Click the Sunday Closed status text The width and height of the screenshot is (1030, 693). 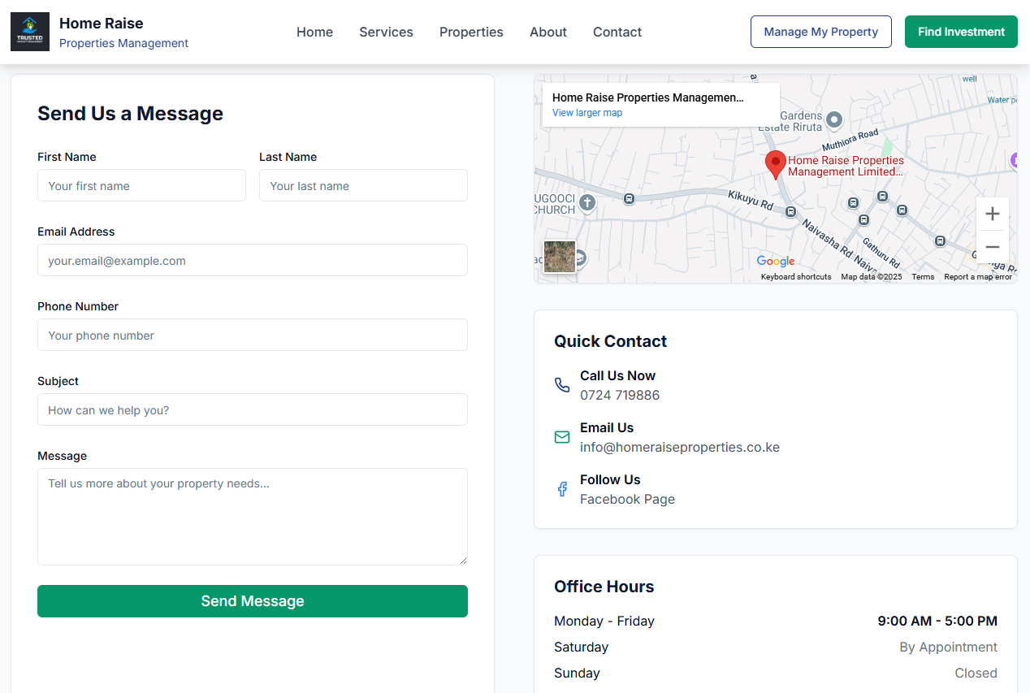pyautogui.click(x=976, y=673)
